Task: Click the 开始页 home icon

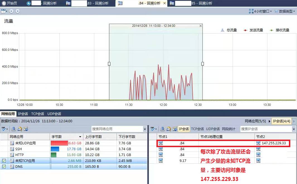Action: [4, 3]
